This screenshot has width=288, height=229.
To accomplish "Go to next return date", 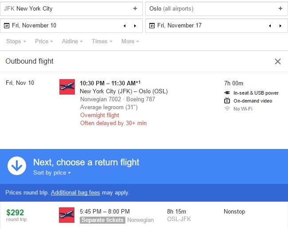I will 280,26.
